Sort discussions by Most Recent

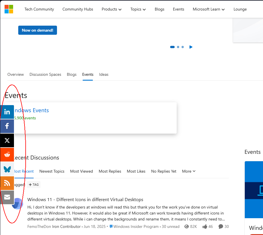24,171
